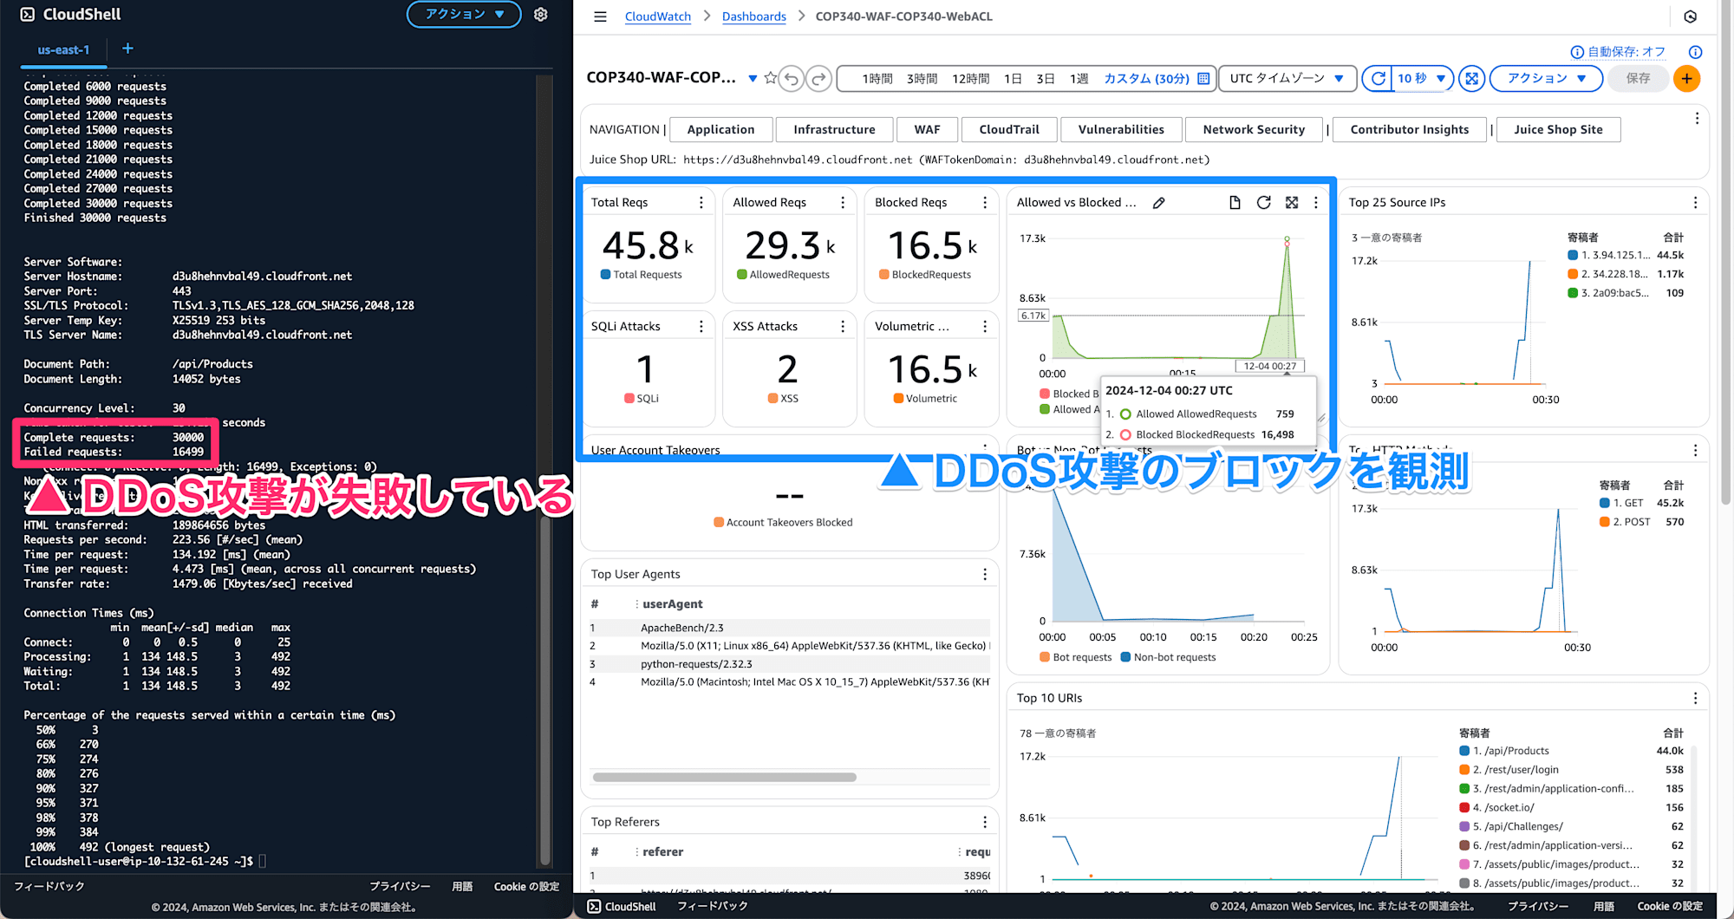Viewport: 1734px width, 919px height.
Task: Open Blocked Reqs widget options menu
Action: coord(985,202)
